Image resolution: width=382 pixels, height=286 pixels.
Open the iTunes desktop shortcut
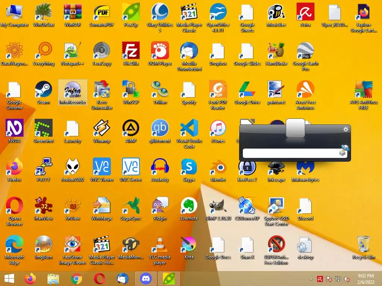point(218,131)
